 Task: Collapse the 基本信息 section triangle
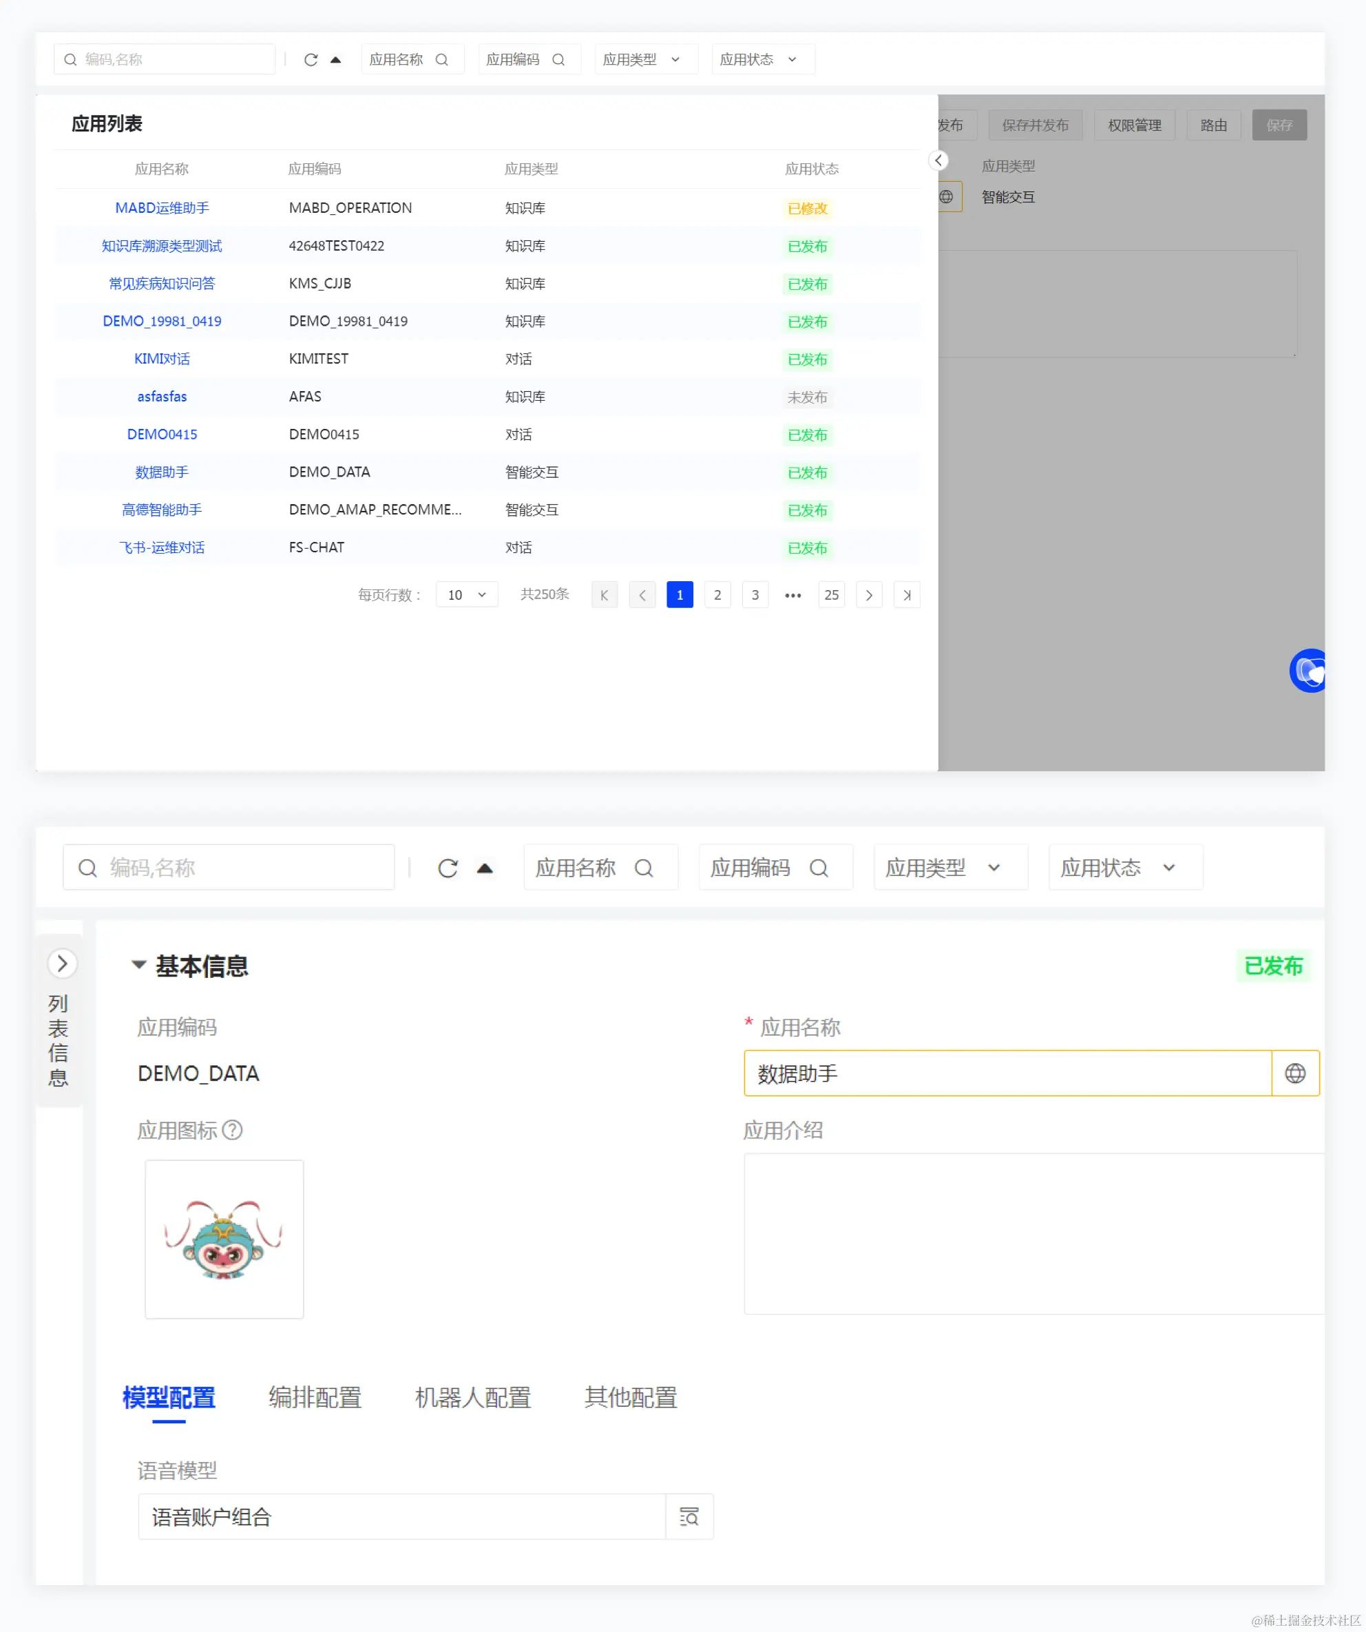pos(139,965)
